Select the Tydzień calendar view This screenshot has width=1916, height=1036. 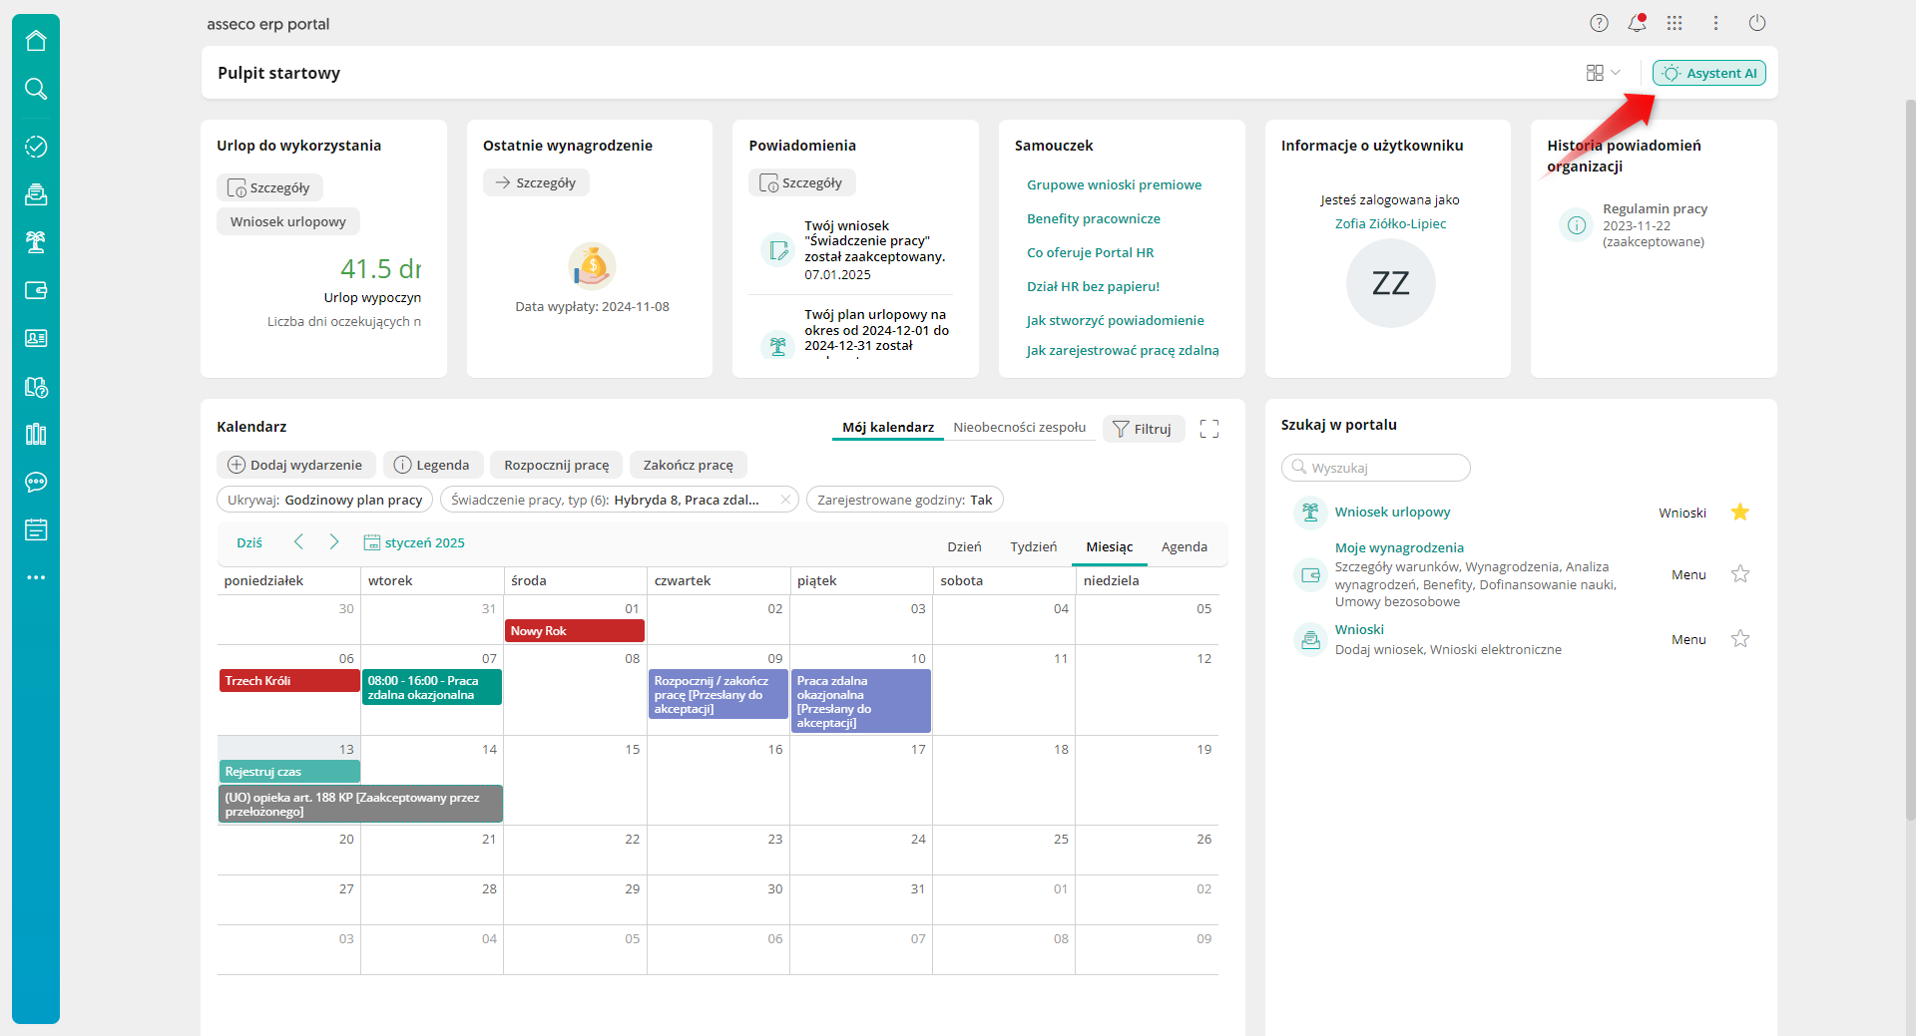coord(1033,546)
